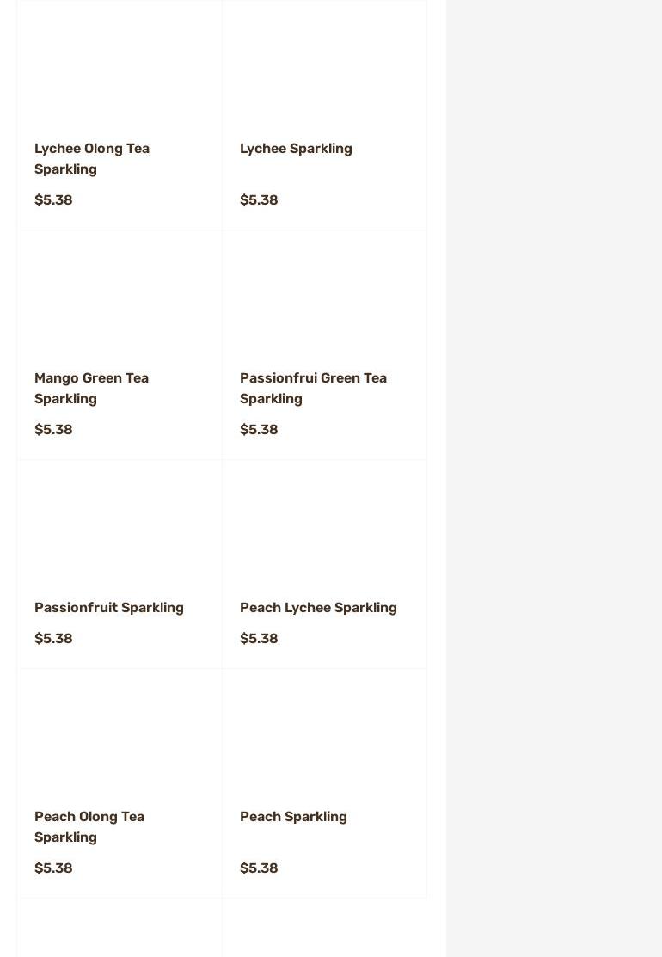Click the price of Lychee Olong Tea Sparkling
Screen dimensions: 662x957
point(53,200)
